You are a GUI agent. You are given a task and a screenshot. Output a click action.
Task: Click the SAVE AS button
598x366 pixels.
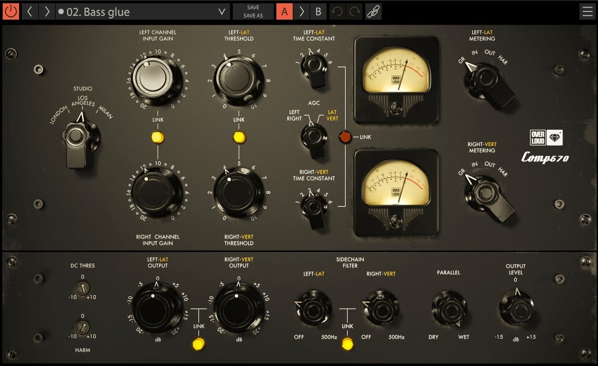click(252, 15)
